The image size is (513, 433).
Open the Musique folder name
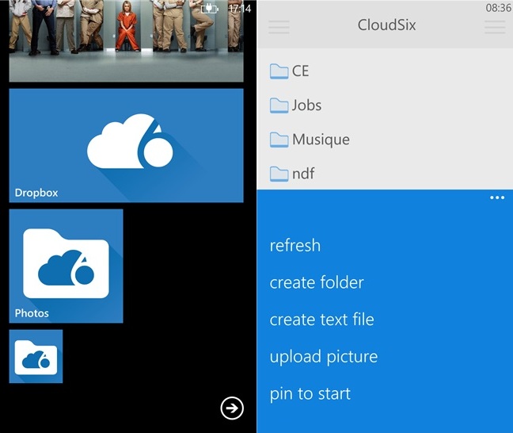tap(321, 140)
